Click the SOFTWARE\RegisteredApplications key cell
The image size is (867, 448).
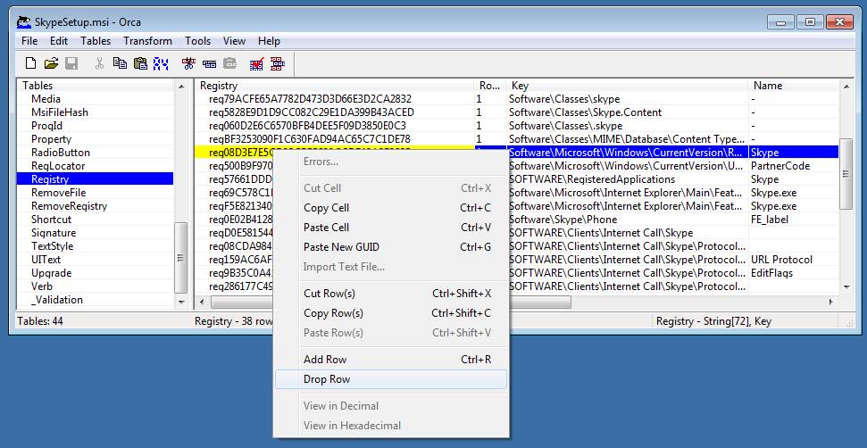point(627,179)
